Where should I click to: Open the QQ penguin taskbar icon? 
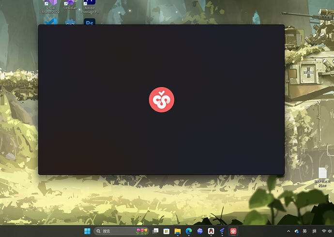(211, 231)
